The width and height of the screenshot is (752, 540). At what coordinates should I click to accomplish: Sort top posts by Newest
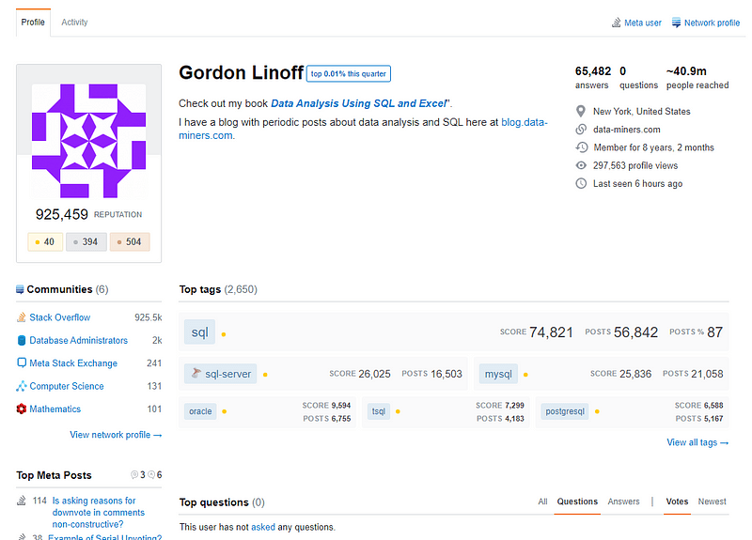pyautogui.click(x=712, y=501)
